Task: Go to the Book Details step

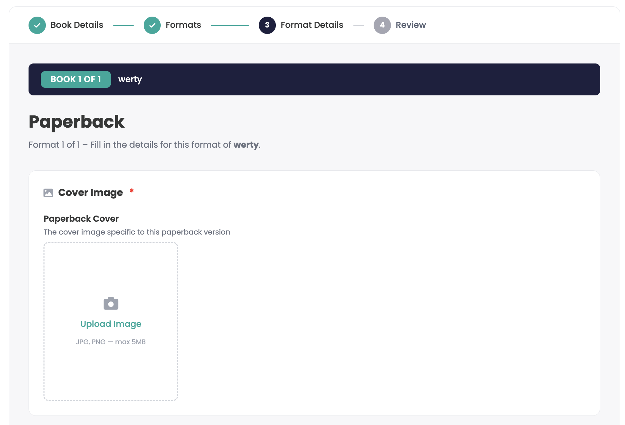Action: point(77,25)
